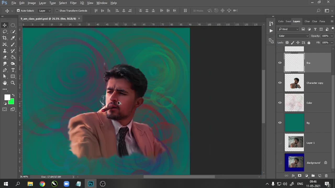Open the Filter menu

[73, 3]
